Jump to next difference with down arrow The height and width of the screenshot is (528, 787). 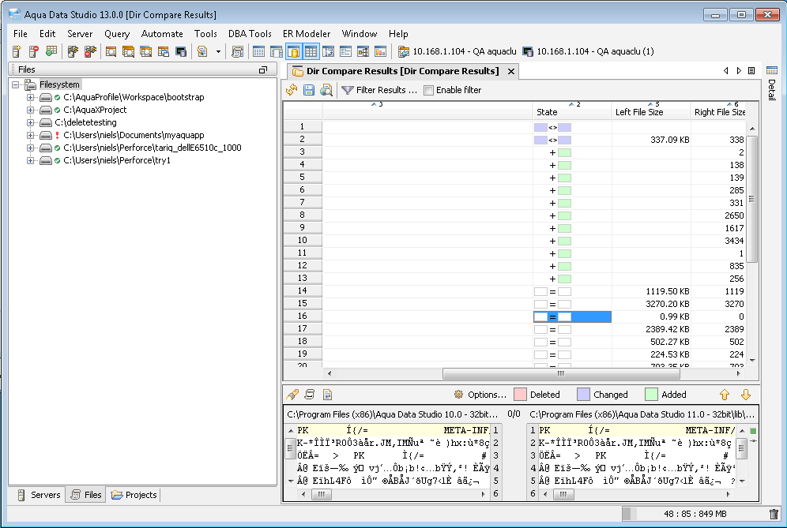(x=746, y=395)
